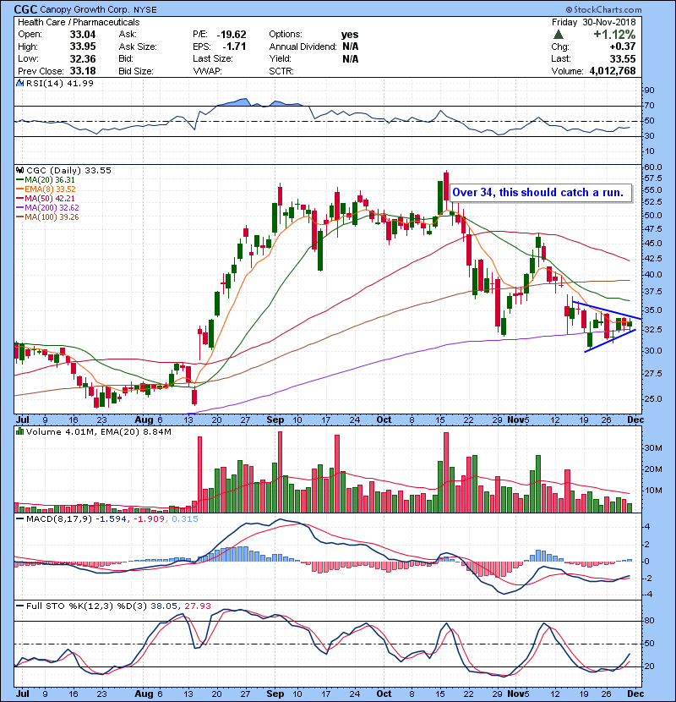Screen dimensions: 676x702
Task: Click the Yield N/A value
Action: coord(351,58)
